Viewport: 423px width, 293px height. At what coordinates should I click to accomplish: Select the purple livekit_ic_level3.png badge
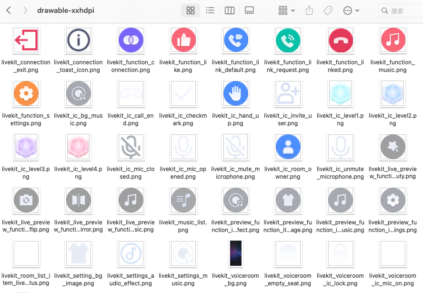tap(26, 147)
